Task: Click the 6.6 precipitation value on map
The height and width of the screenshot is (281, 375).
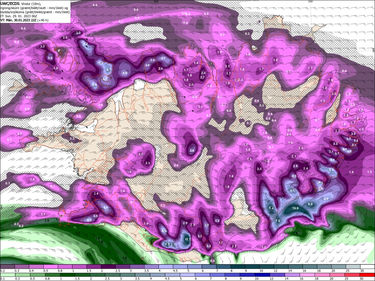Action: click(x=292, y=190)
